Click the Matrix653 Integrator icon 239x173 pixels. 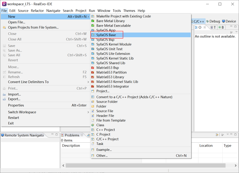tap(93, 86)
